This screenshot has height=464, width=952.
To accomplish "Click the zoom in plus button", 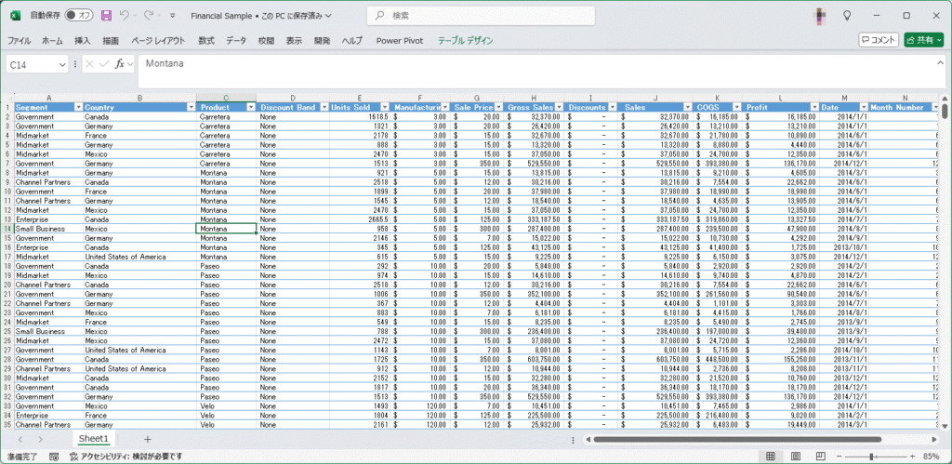I will tap(912, 457).
